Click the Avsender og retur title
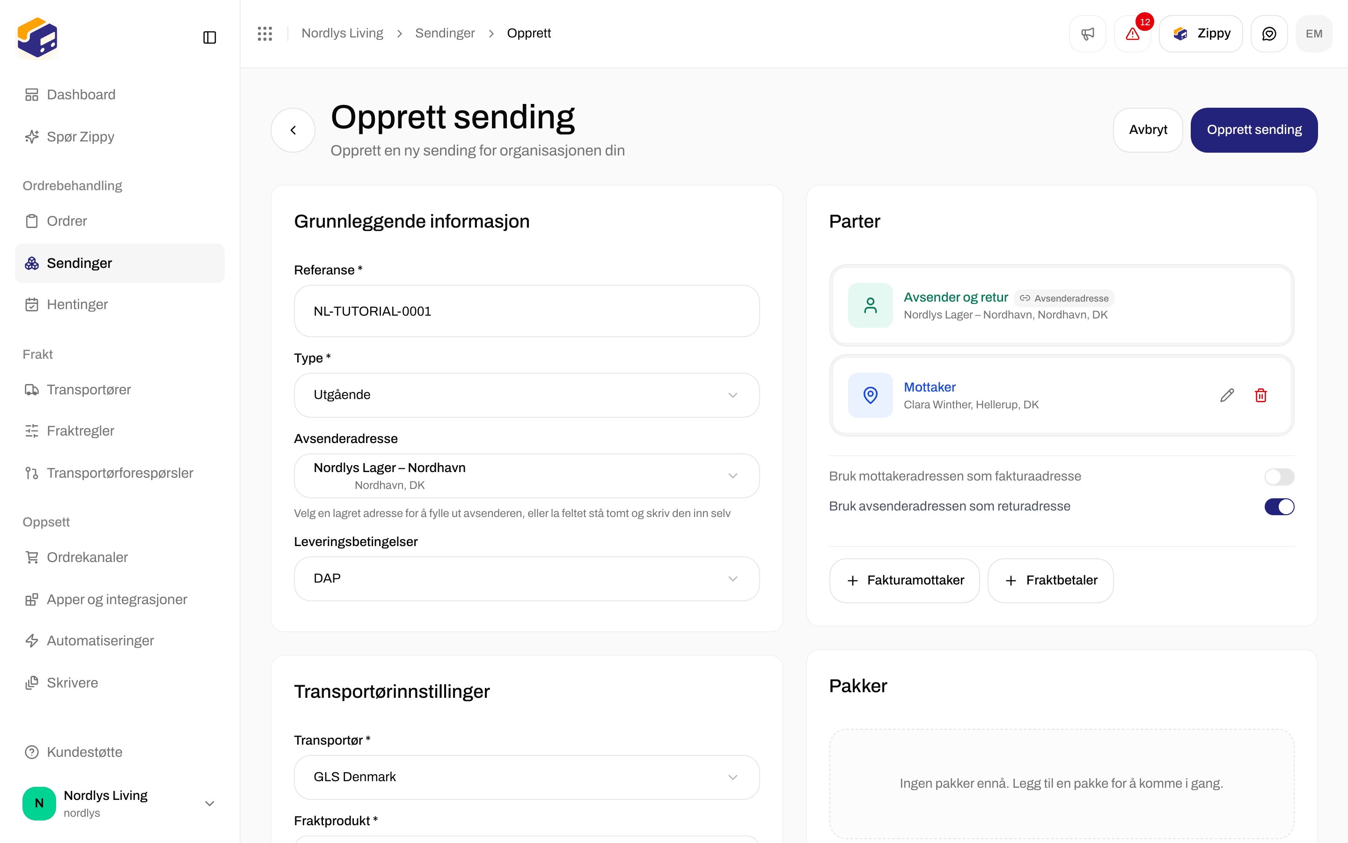Image resolution: width=1348 pixels, height=843 pixels. (955, 297)
